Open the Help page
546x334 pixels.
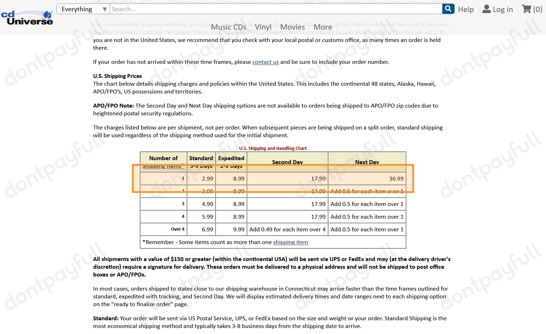tap(466, 10)
